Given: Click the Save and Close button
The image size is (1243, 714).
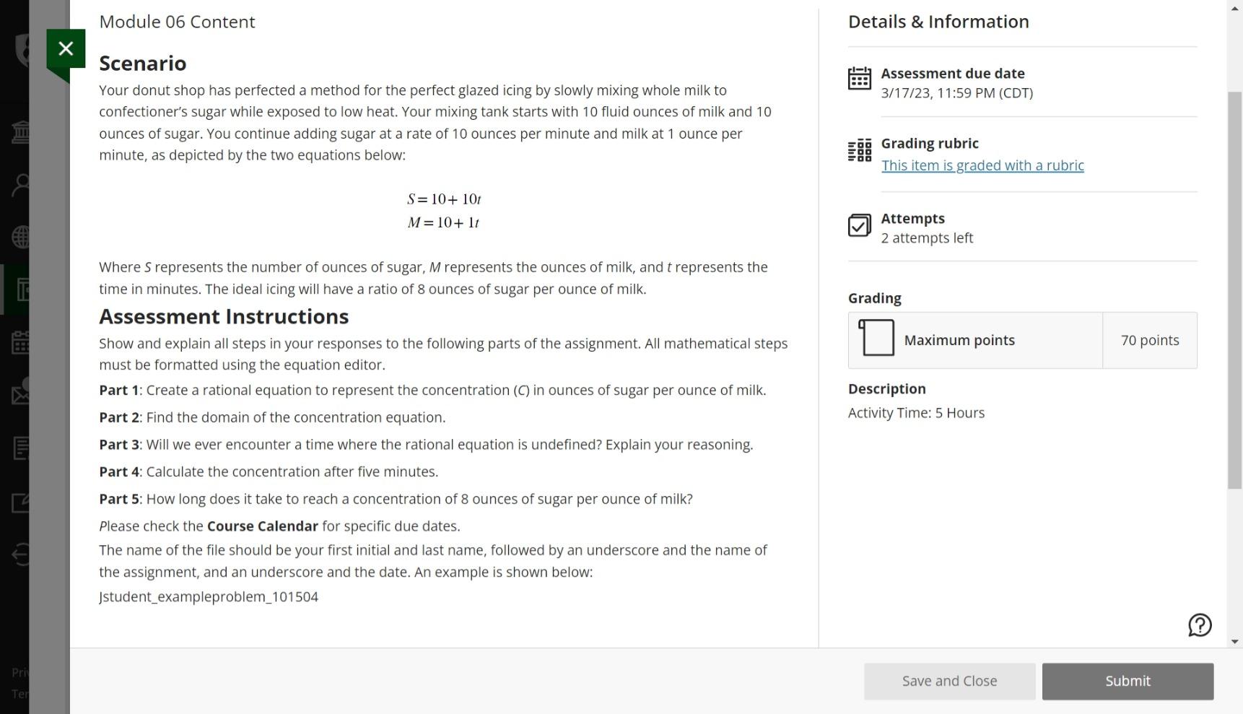Looking at the screenshot, I should pyautogui.click(x=949, y=682).
